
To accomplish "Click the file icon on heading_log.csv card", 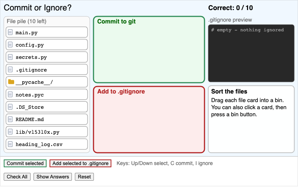I will 10,144.
